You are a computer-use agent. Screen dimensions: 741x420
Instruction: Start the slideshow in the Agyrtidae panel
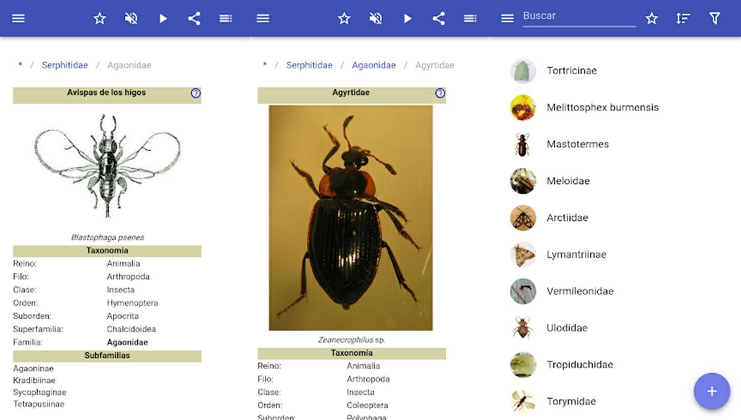(x=408, y=18)
